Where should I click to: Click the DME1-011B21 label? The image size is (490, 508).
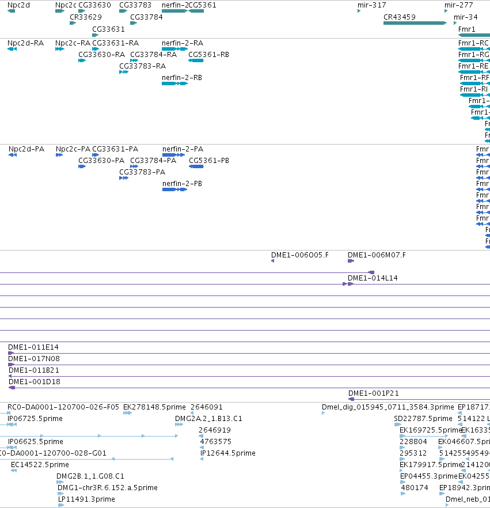tap(33, 370)
